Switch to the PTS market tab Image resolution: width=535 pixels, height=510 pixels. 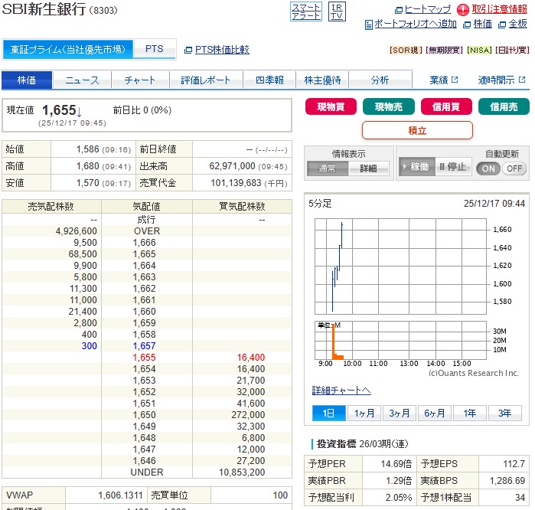pos(155,49)
